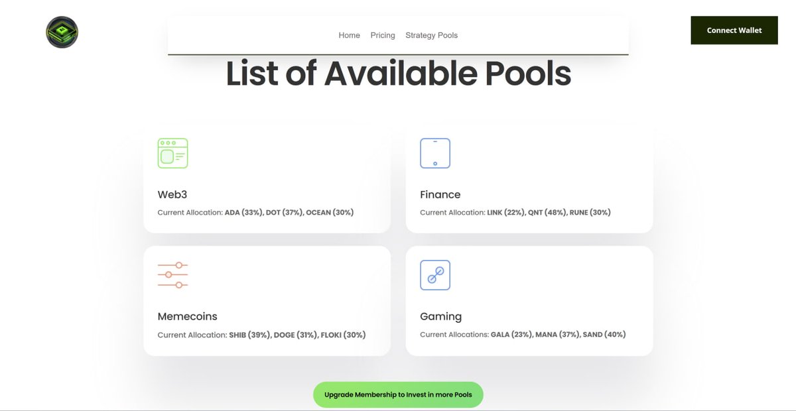Click Upgrade Membership to Invest in more Pools
Viewport: 796px width, 411px height.
pos(398,394)
